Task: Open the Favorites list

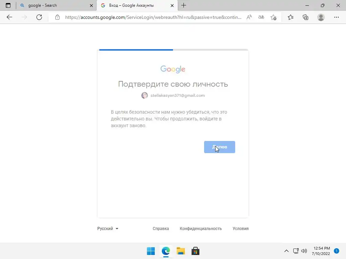Action: point(291,17)
